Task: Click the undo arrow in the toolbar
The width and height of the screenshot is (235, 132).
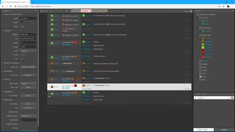Action: (x=56, y=11)
